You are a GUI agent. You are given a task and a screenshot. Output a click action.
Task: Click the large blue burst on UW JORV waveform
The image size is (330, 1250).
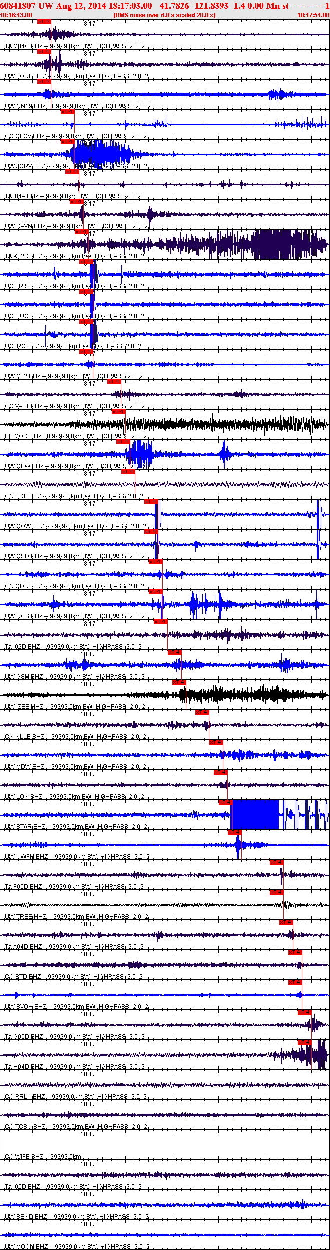101,154
